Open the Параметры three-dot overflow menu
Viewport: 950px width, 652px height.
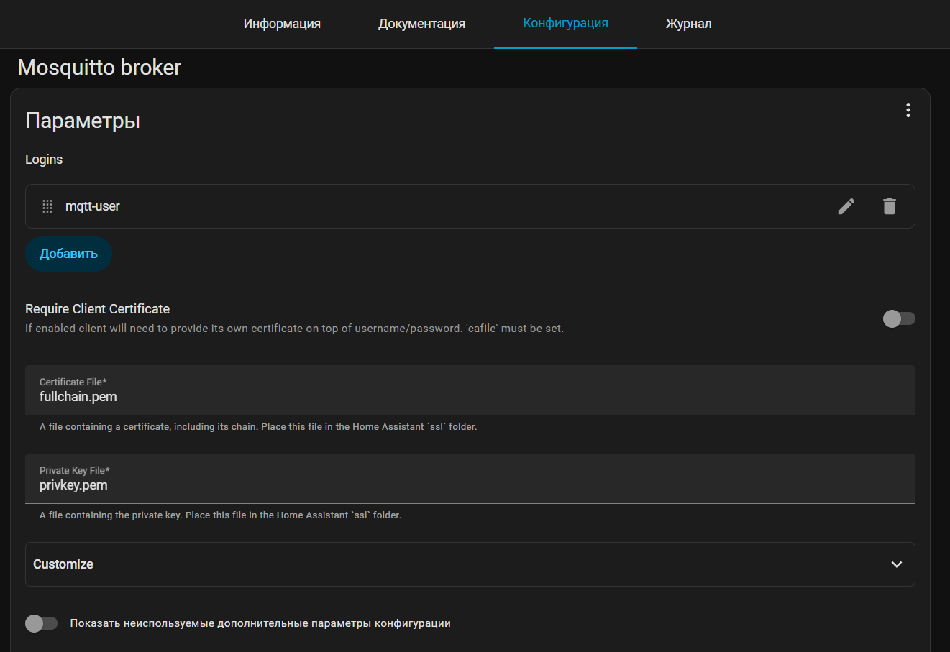pyautogui.click(x=908, y=110)
